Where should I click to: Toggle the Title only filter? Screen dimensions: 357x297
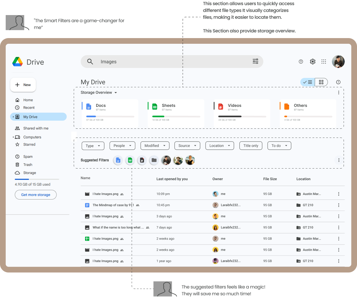coord(251,146)
